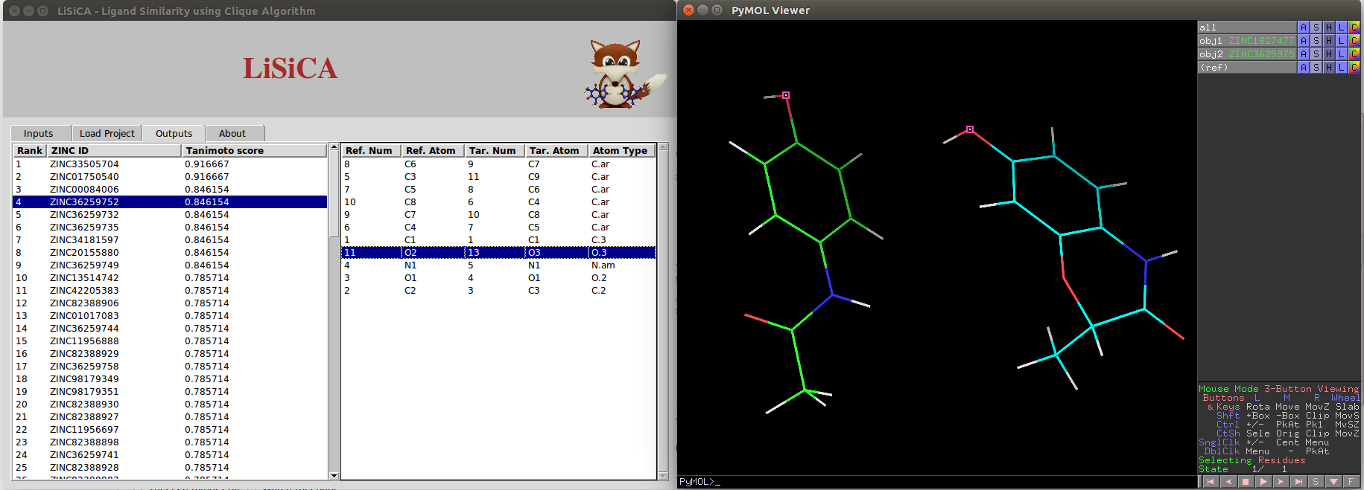Open the Show menu for obj2
The width and height of the screenshot is (1364, 490).
[x=1316, y=54]
